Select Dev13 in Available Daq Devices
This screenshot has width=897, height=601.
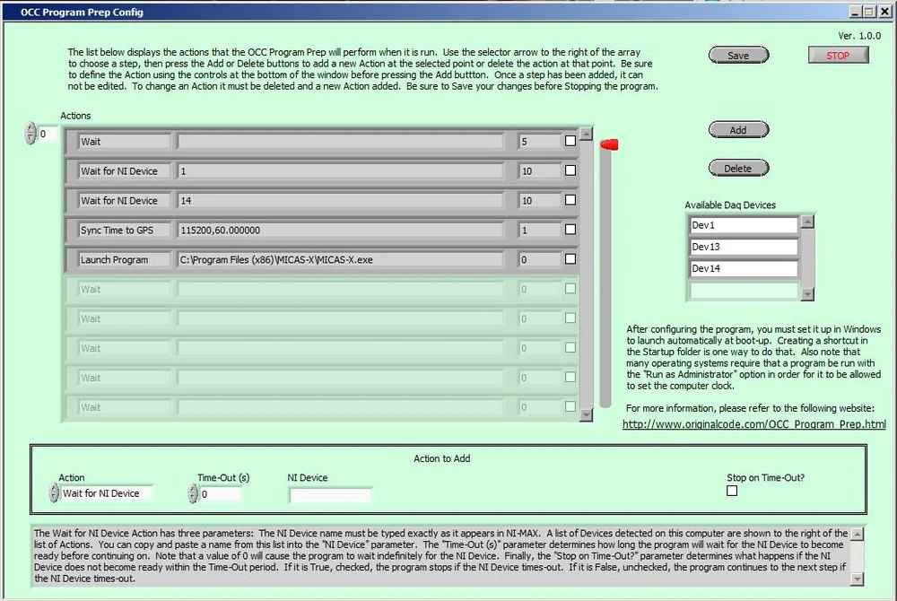pyautogui.click(x=743, y=246)
